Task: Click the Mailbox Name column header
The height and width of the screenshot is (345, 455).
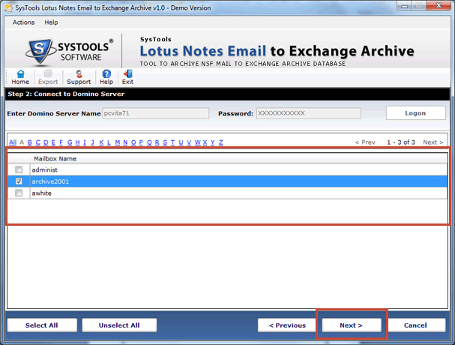Action: click(55, 159)
